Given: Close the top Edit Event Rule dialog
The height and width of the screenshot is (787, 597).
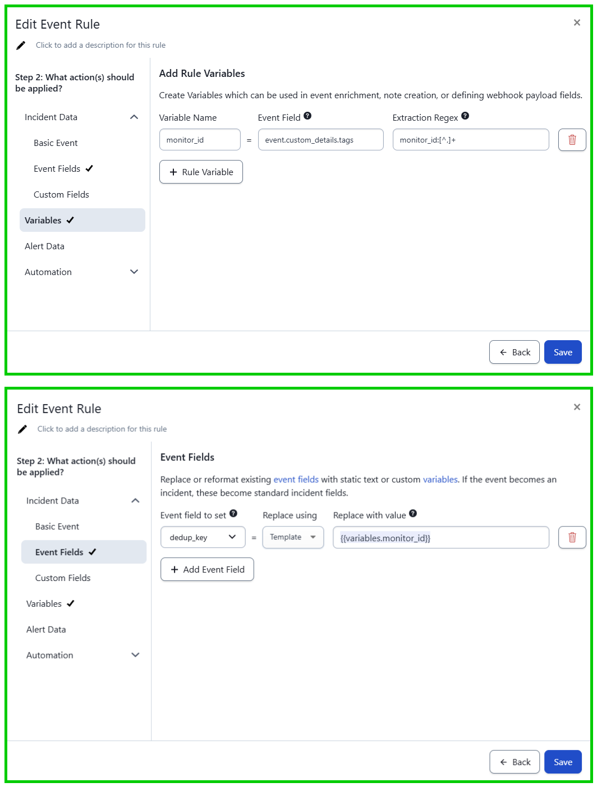Looking at the screenshot, I should [577, 22].
